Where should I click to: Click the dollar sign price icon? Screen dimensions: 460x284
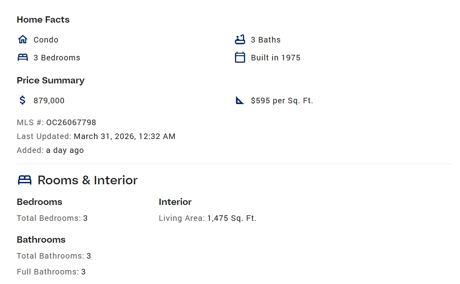[23, 100]
